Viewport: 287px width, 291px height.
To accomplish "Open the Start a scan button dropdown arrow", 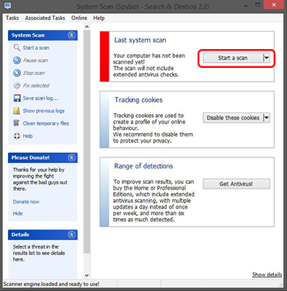I will click(x=266, y=58).
